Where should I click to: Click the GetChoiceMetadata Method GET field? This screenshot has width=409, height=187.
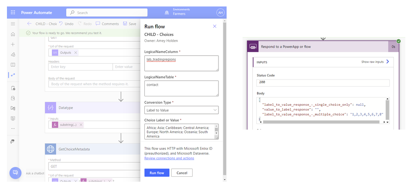[94, 166]
